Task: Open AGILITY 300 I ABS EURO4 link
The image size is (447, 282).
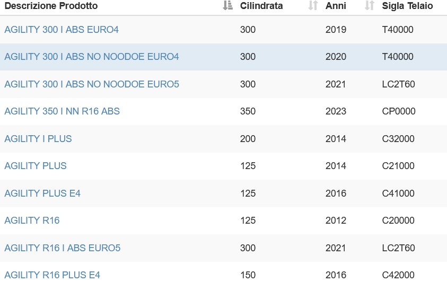Action: (x=62, y=30)
